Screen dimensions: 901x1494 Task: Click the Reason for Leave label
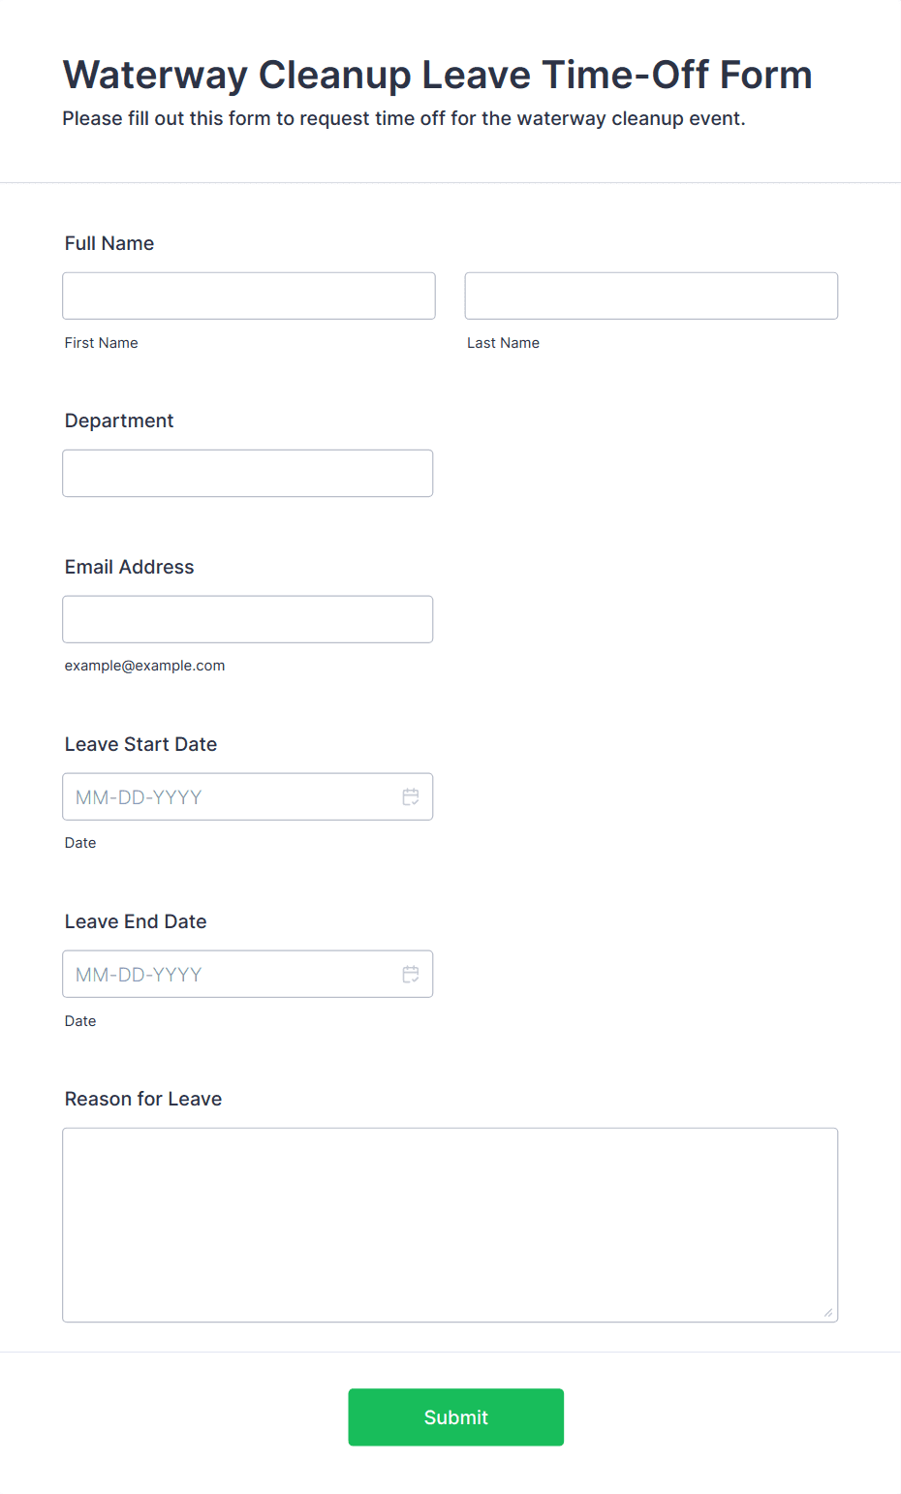point(143,1099)
